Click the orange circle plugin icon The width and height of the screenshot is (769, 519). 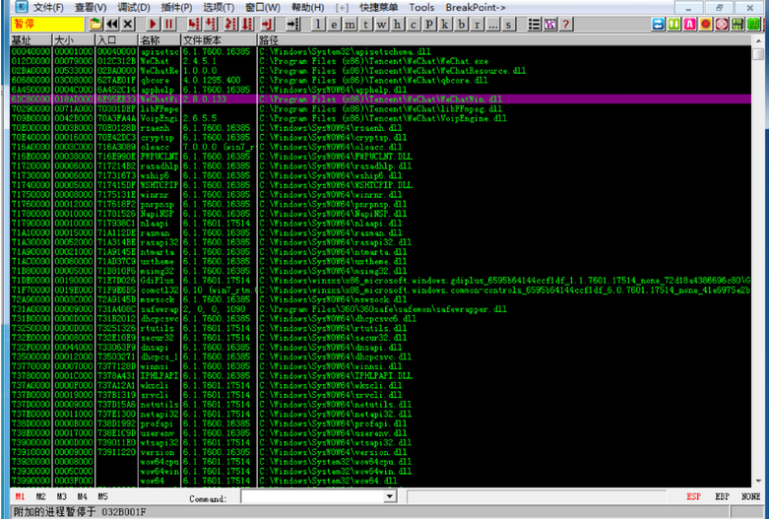click(x=706, y=24)
